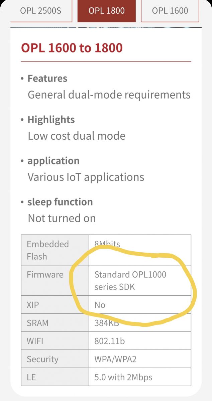Click 'Standard OPL1000 series SDK' cell
Viewport: 212px width, 401px height.
(x=140, y=281)
